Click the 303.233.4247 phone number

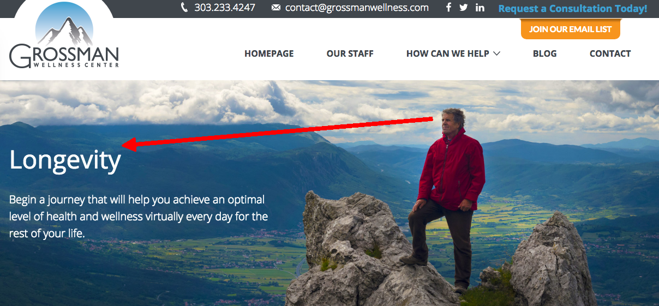point(225,8)
